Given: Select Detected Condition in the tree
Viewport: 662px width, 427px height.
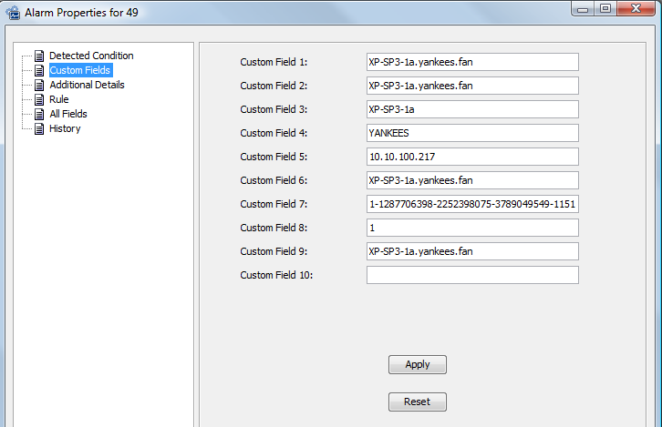Looking at the screenshot, I should coord(91,56).
